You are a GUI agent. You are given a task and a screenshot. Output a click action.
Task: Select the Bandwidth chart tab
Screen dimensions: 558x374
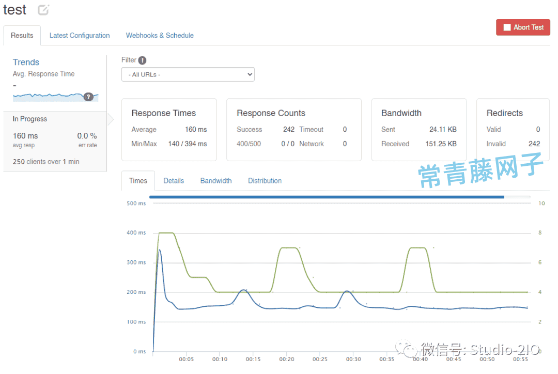pyautogui.click(x=216, y=181)
